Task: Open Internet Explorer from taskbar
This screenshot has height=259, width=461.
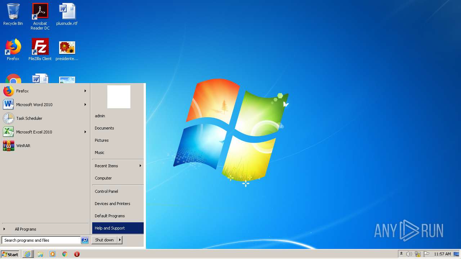Action: (x=28, y=254)
